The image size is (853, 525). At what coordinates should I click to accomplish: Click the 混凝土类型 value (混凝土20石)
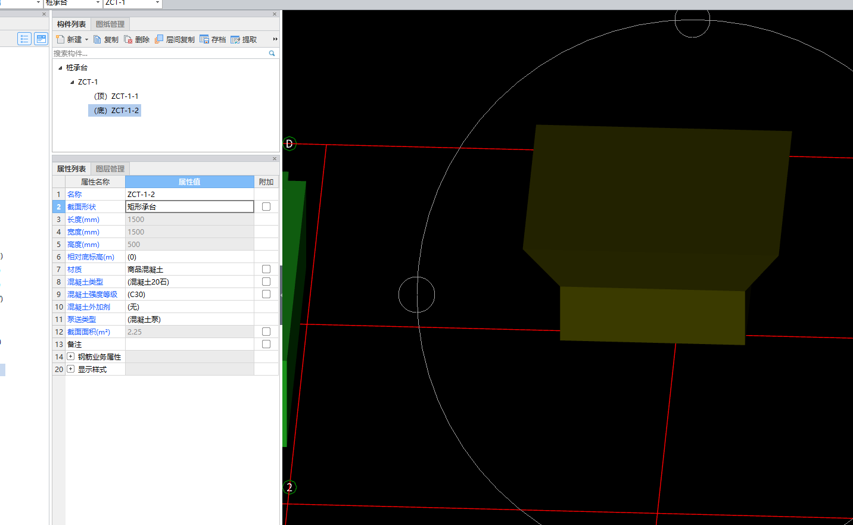[189, 282]
